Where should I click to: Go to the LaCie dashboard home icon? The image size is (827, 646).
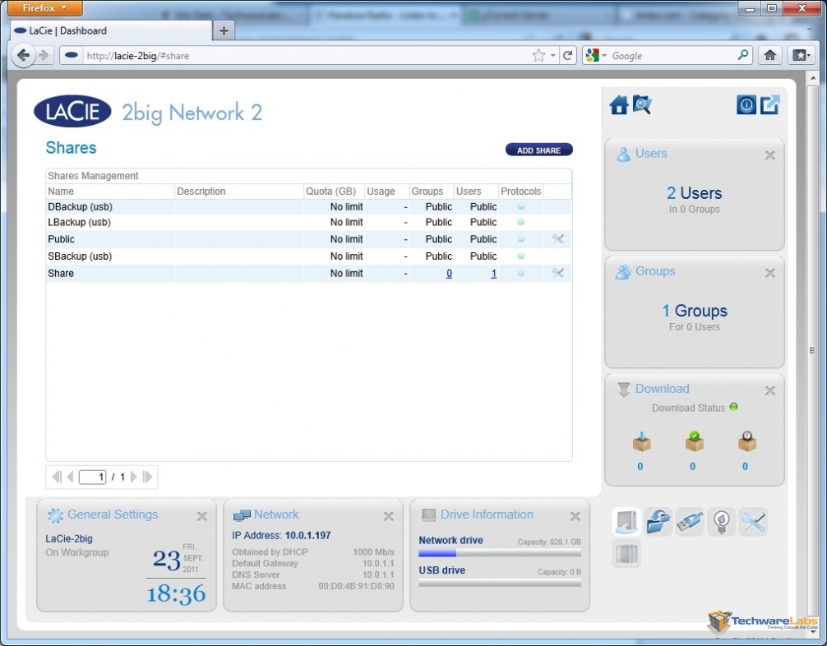619,105
